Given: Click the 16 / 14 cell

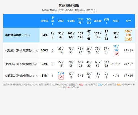Looking at the screenshot, I should (98, 76).
